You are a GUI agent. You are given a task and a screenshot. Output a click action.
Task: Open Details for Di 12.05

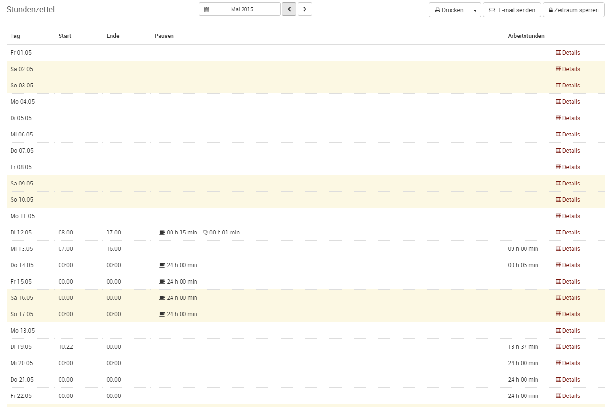(568, 233)
